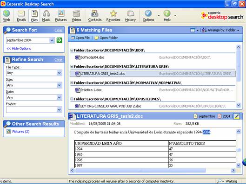The width and height of the screenshot is (246, 184).
Task: Click the Copernic Desktop Search logo
Action: (x=222, y=15)
